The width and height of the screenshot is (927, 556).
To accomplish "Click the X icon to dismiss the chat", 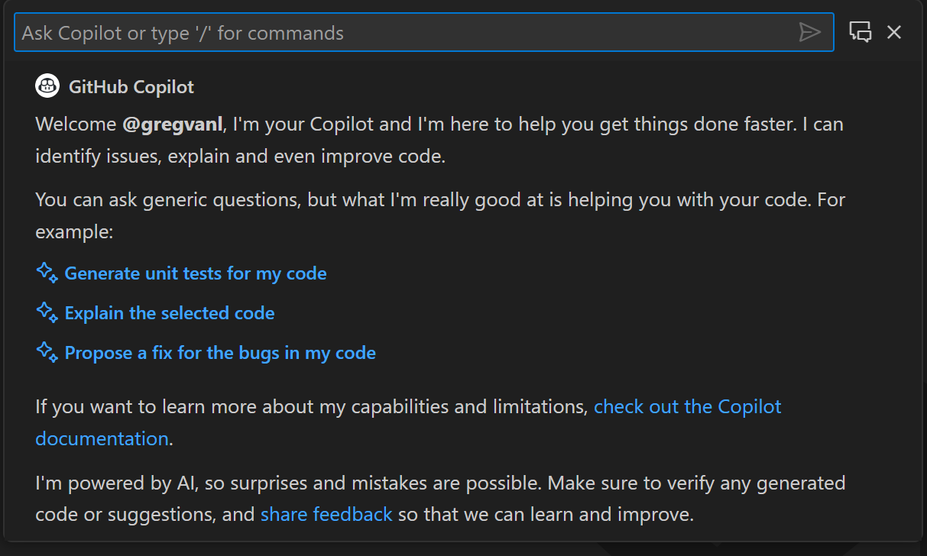I will [x=894, y=32].
